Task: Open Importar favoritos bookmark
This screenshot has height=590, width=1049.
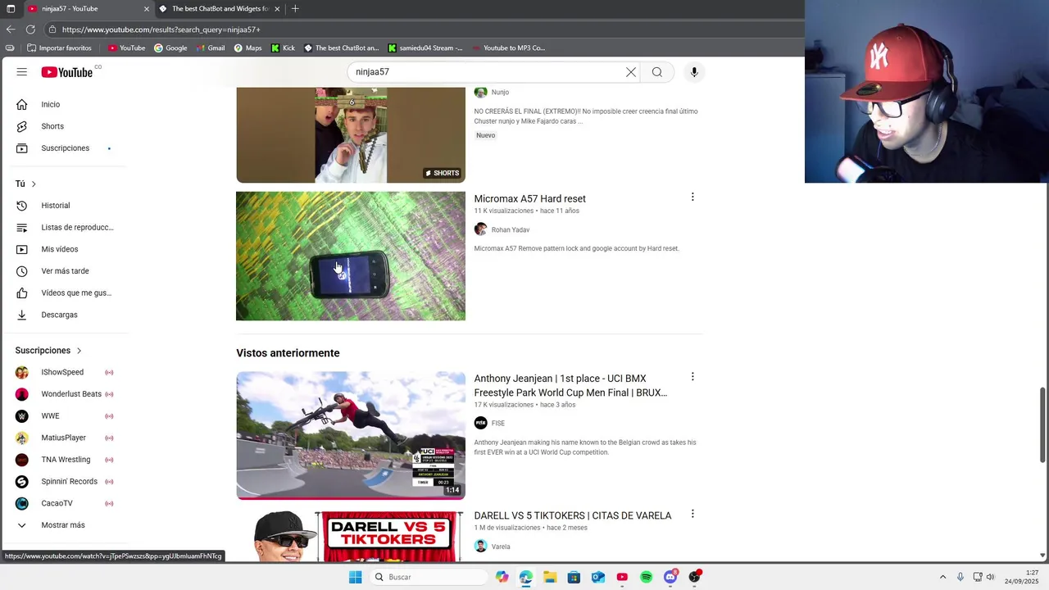Action: click(59, 48)
